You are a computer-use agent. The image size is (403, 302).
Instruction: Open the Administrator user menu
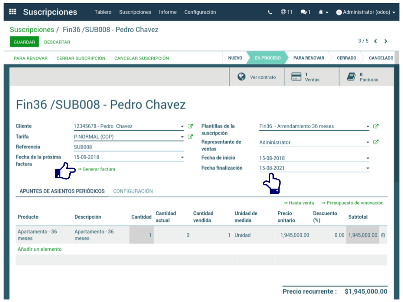click(366, 12)
